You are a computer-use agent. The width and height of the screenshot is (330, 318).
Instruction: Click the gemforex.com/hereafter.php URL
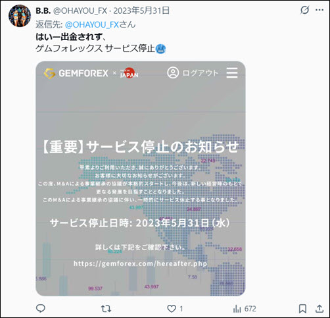click(x=140, y=263)
